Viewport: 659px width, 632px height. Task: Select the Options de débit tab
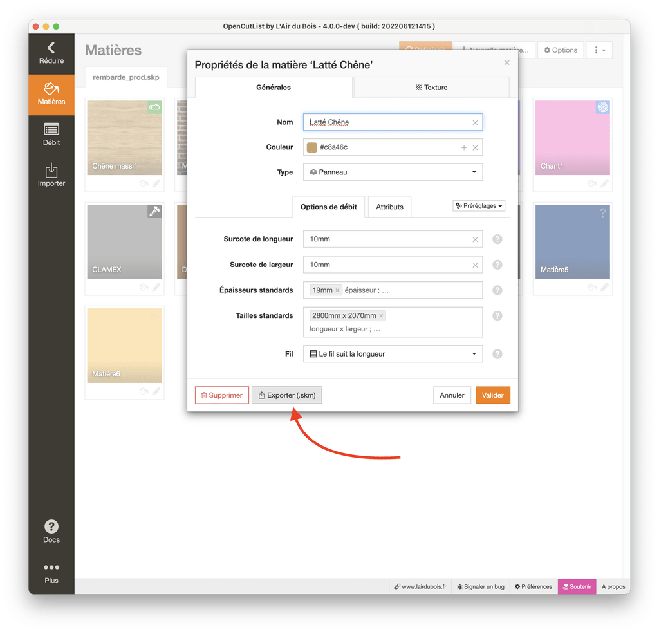[329, 207]
